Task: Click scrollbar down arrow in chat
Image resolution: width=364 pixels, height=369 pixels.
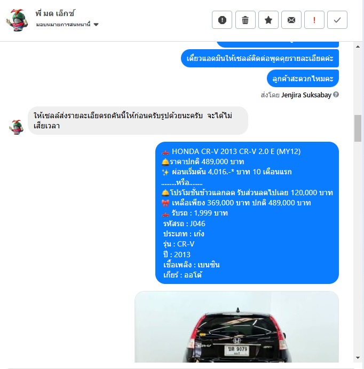Action: (358, 358)
